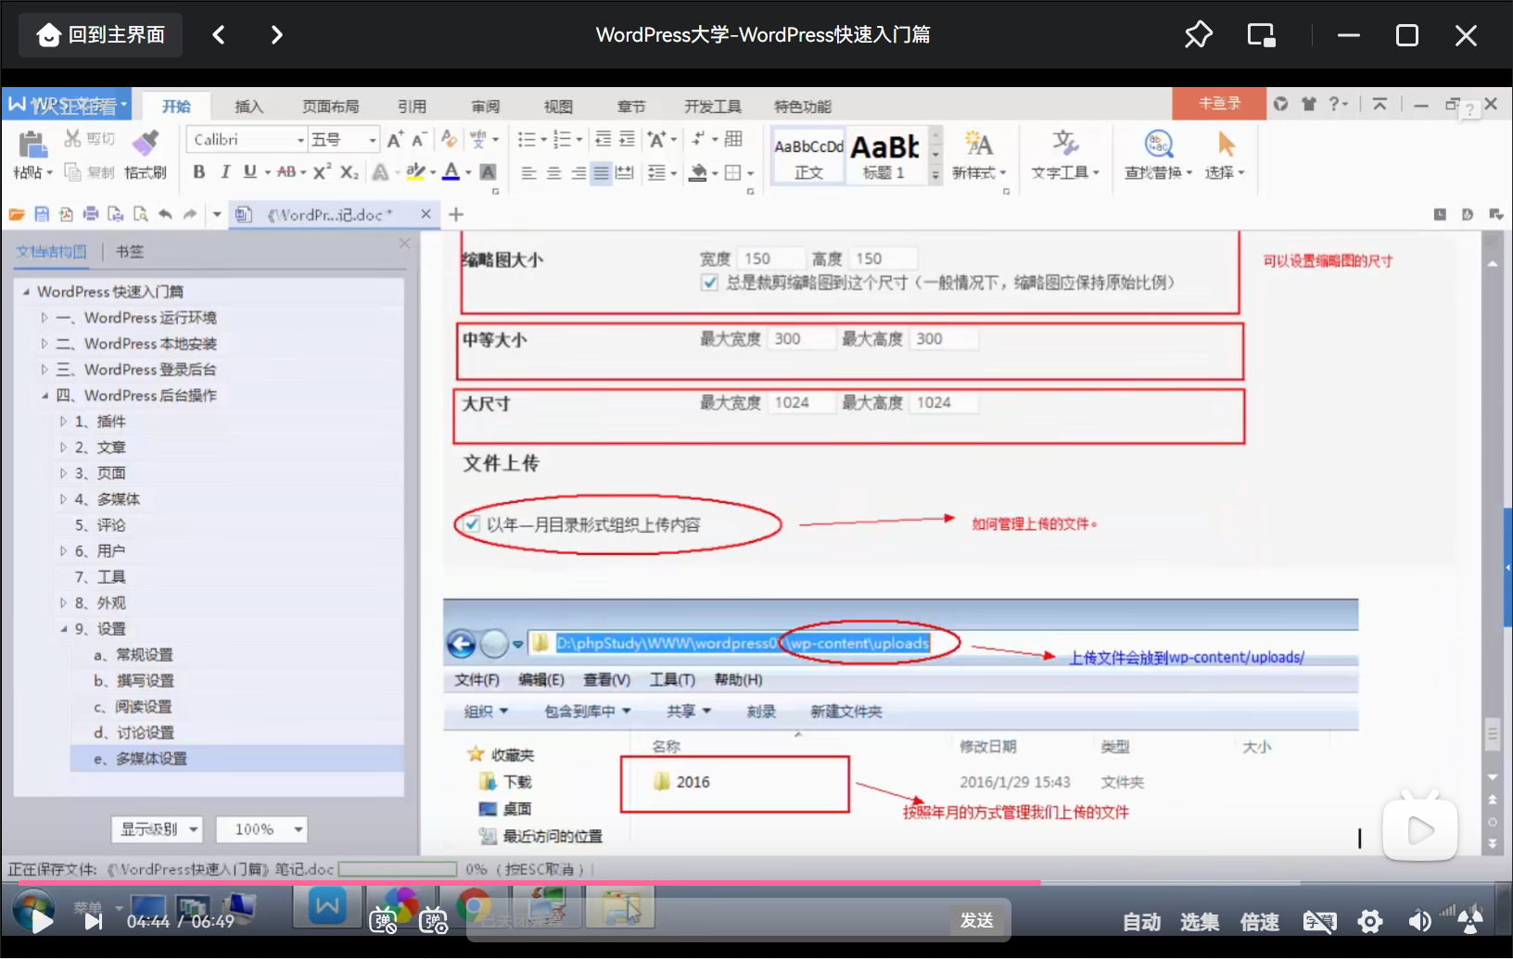This screenshot has height=959, width=1513.
Task: Click the Undo arrow in quick toolbar
Action: point(165,214)
